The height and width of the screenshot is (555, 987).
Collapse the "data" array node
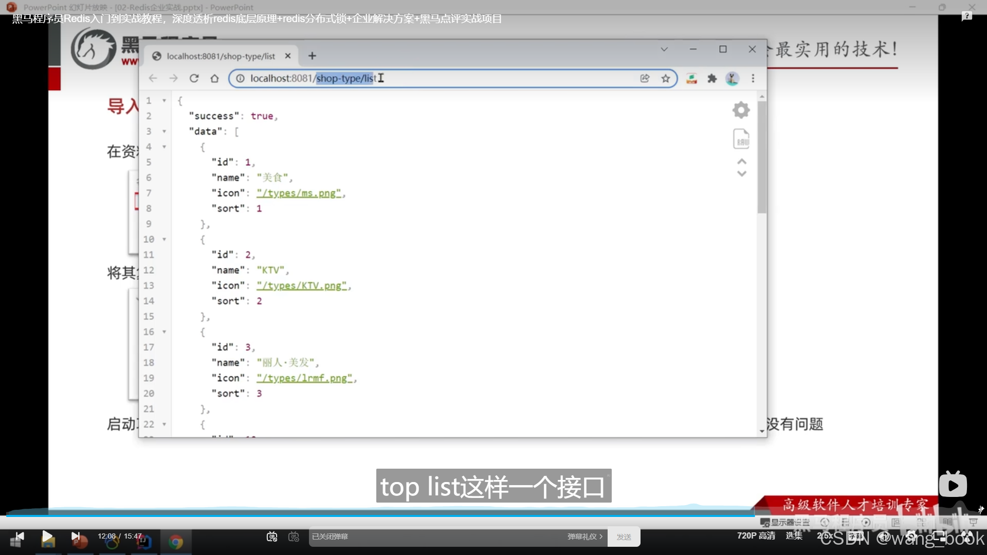pos(164,132)
